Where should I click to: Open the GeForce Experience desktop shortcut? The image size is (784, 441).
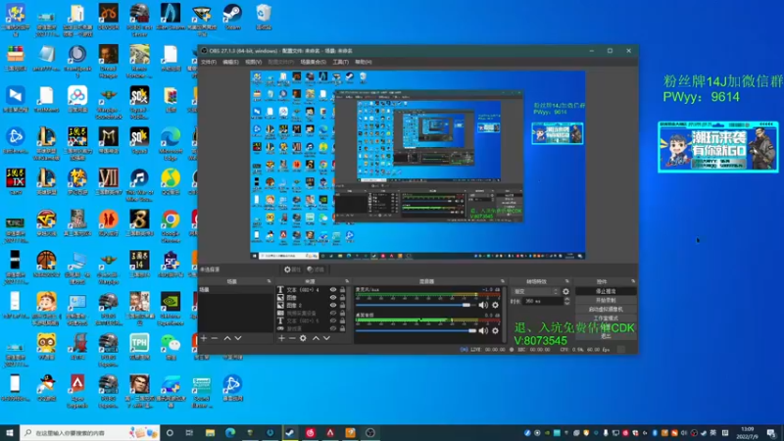click(x=171, y=309)
